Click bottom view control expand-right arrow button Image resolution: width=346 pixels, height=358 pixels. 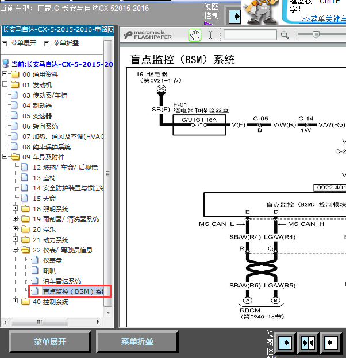285,343
